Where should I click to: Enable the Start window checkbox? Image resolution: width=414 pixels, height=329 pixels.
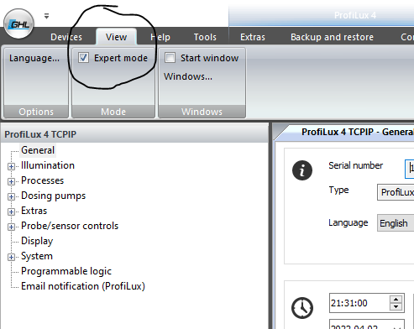(170, 58)
